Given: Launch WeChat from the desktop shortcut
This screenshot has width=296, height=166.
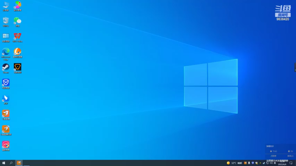Looking at the screenshot, I should coord(17,22).
